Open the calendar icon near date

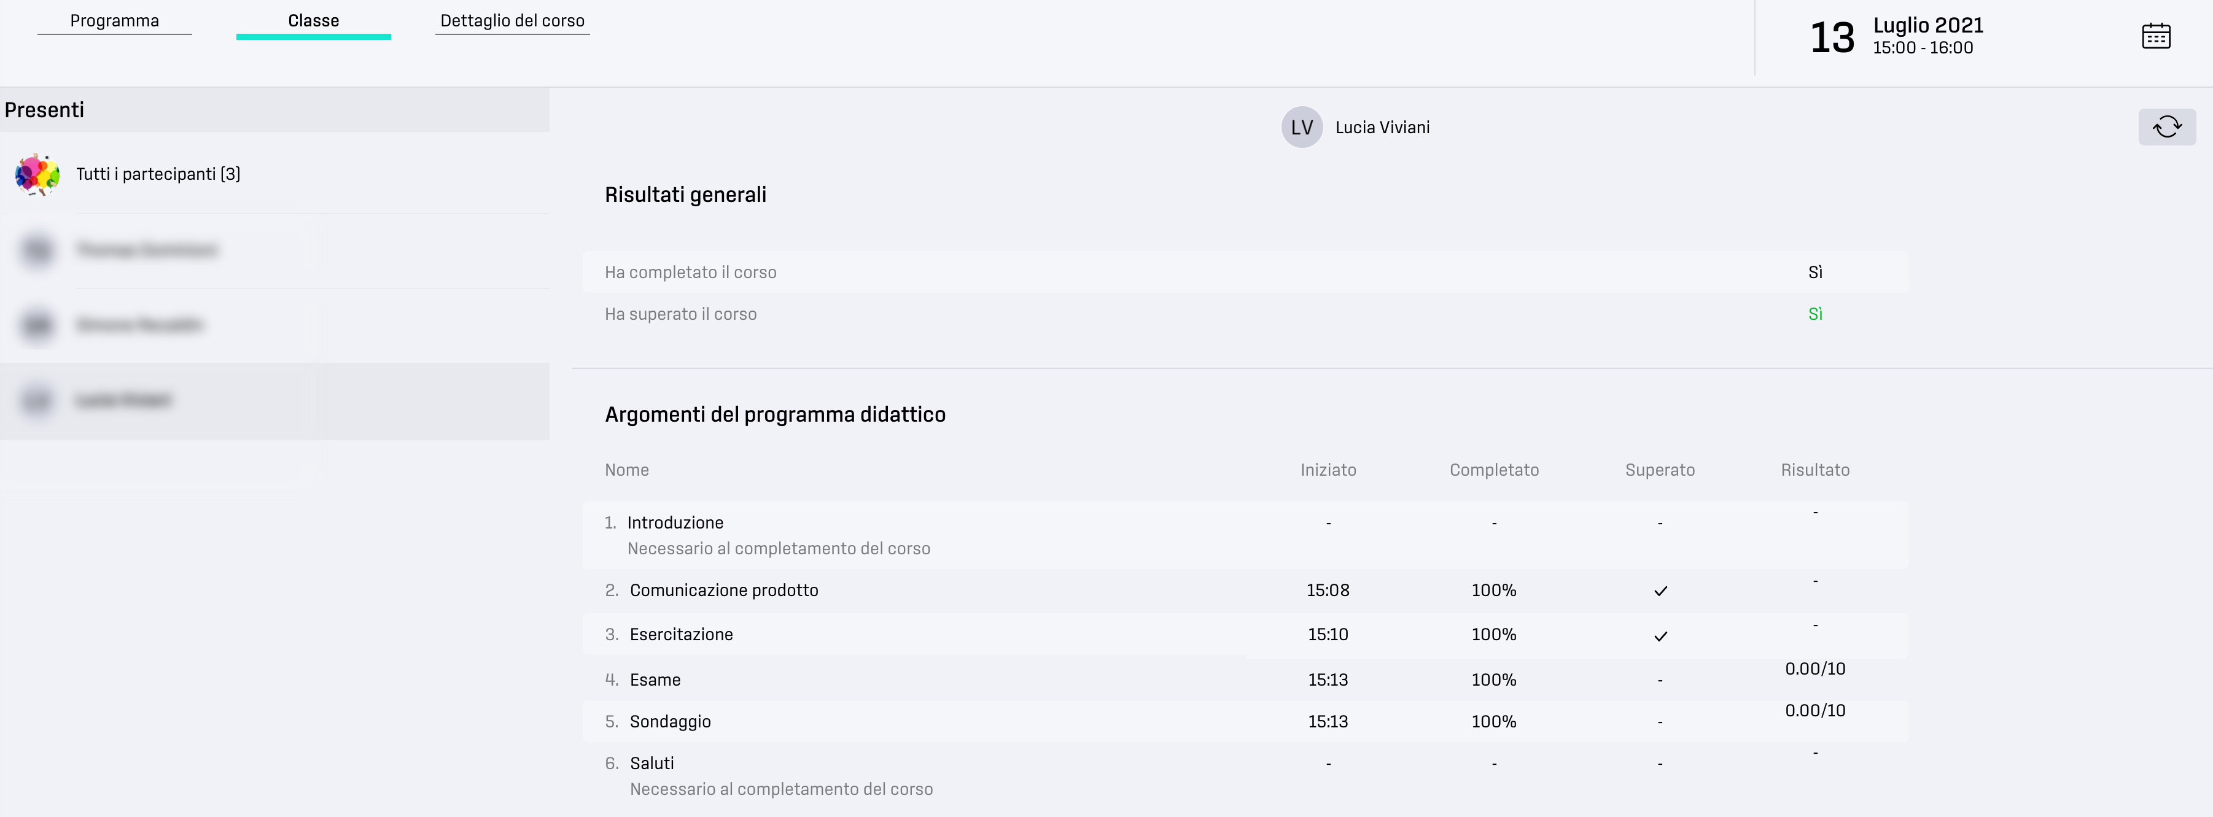[x=2155, y=36]
